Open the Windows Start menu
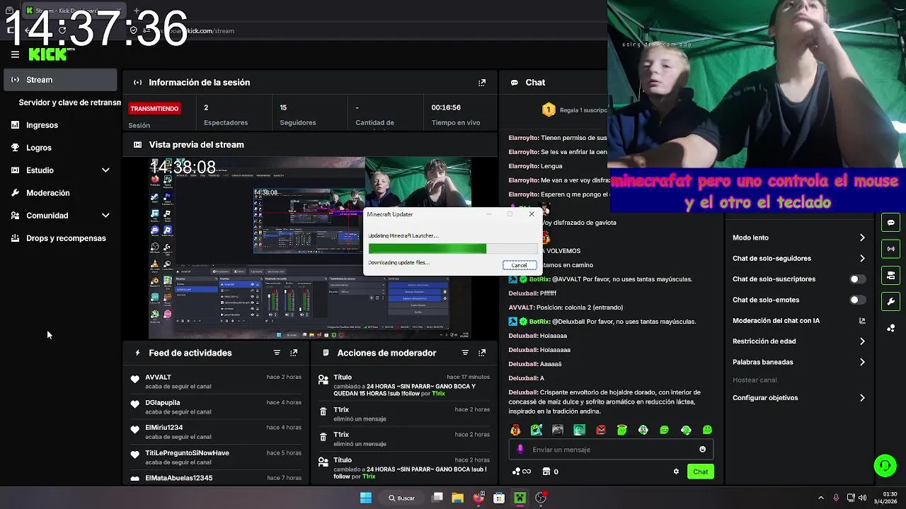 point(366,498)
